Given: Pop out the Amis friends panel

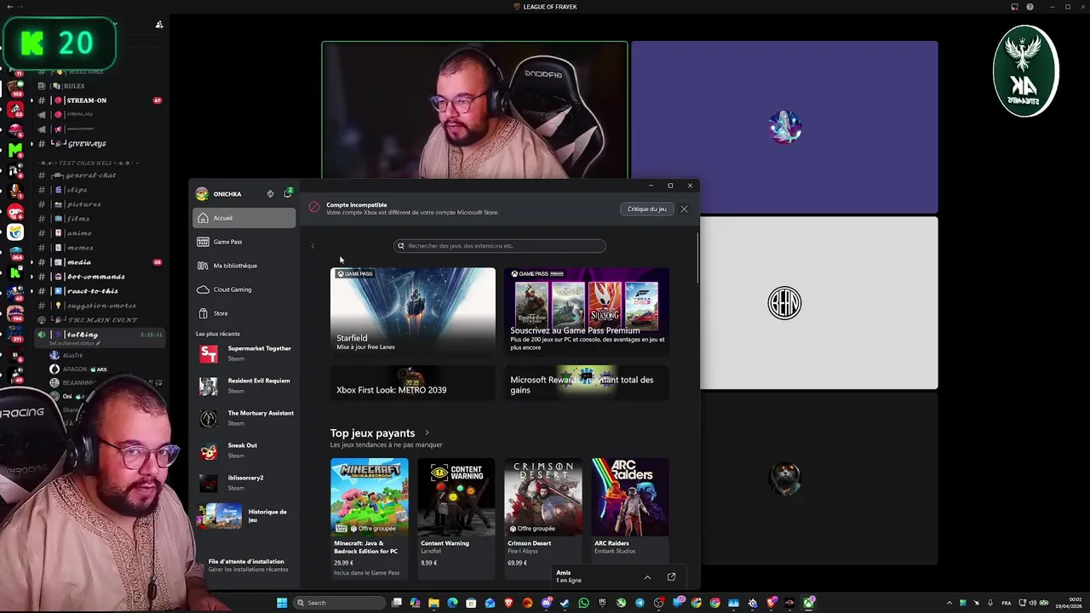Looking at the screenshot, I should click(x=671, y=577).
